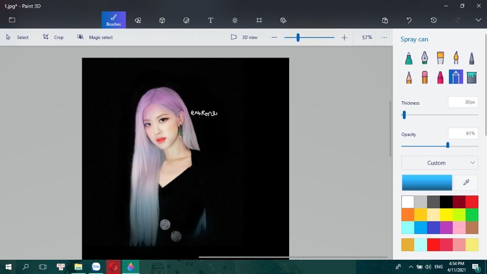Image resolution: width=487 pixels, height=274 pixels.
Task: Open the 3D library
Action: [x=283, y=20]
